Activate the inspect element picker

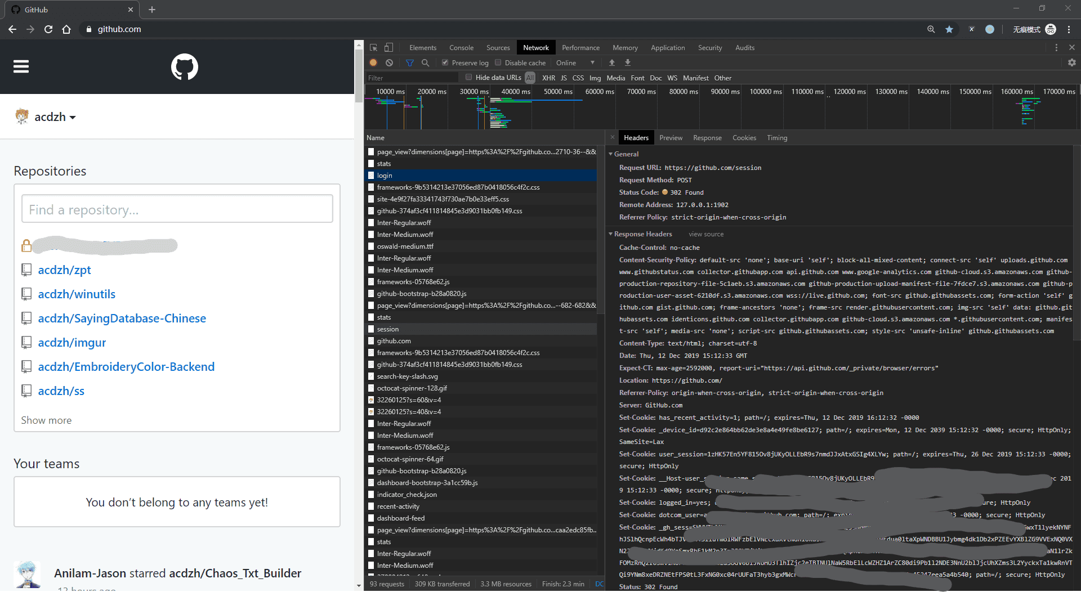(x=373, y=48)
